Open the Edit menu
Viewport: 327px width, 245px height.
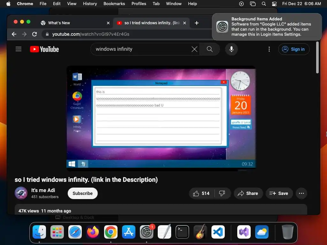click(57, 4)
